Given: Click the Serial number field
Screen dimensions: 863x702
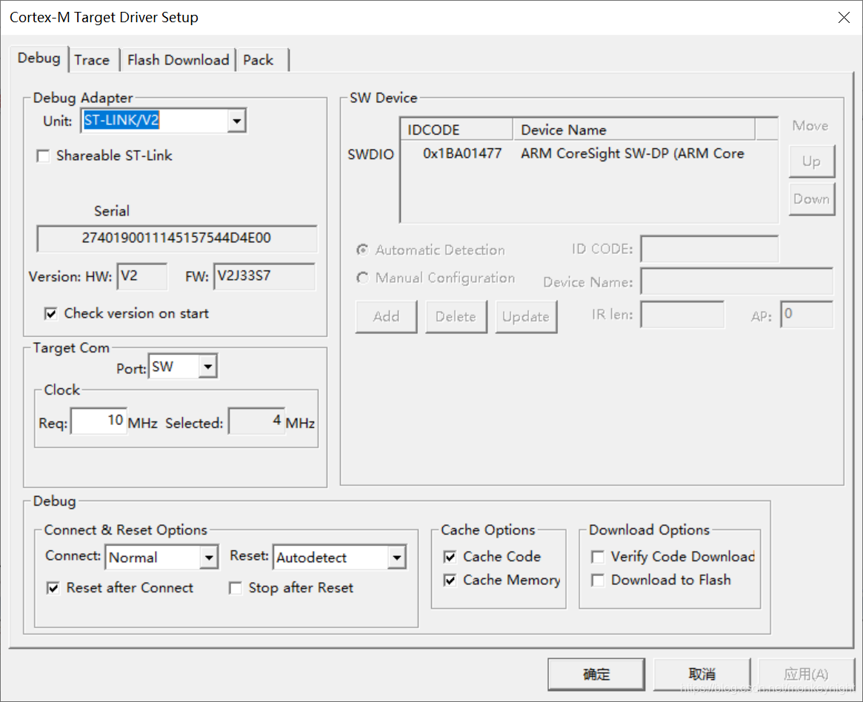Looking at the screenshot, I should [176, 238].
